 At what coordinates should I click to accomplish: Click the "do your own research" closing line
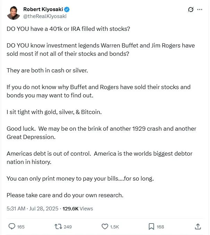pos(65,195)
